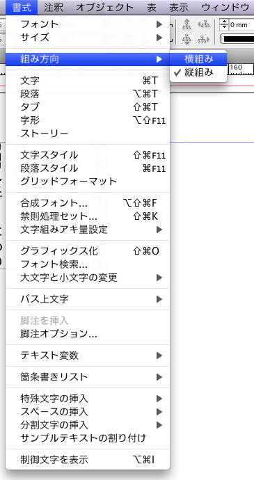Expand the 特殊文字の挿入 submenu

[x=87, y=399]
